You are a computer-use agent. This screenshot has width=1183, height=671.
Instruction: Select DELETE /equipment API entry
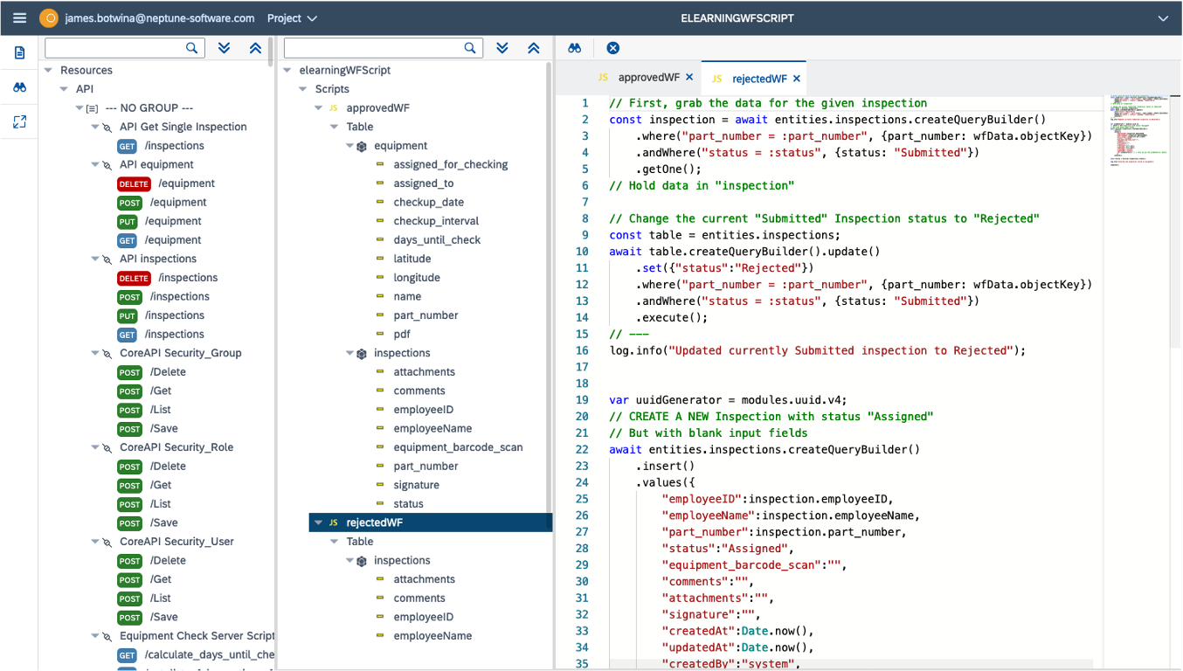185,183
